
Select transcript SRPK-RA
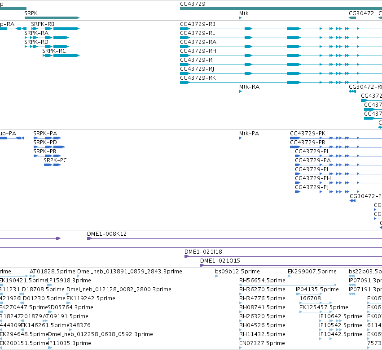pos(36,33)
